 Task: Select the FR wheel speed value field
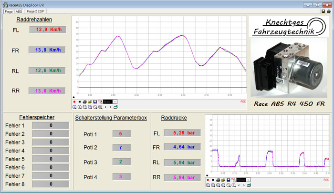(47, 50)
